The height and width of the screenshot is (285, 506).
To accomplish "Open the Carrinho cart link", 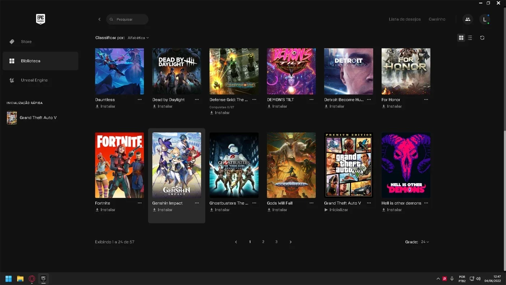I will (x=437, y=19).
